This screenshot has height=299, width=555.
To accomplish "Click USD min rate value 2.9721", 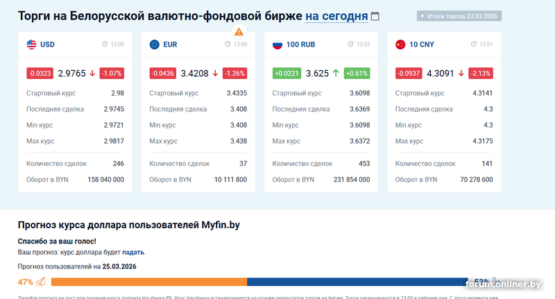I will (x=114, y=125).
